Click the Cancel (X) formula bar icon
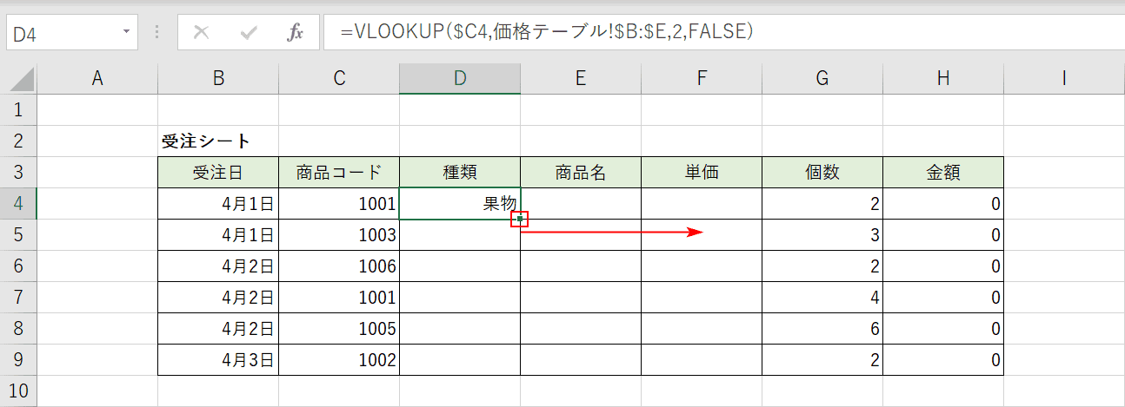Screen dimensions: 1125x407 [201, 33]
